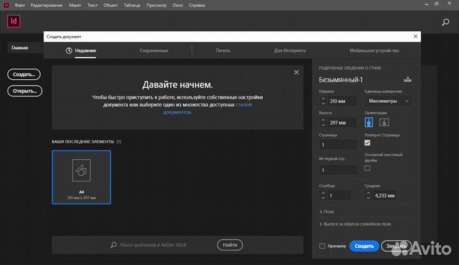Screen dimensions: 459x265
Task: Select the A4 recent preset thumbnail
Action: click(82, 177)
